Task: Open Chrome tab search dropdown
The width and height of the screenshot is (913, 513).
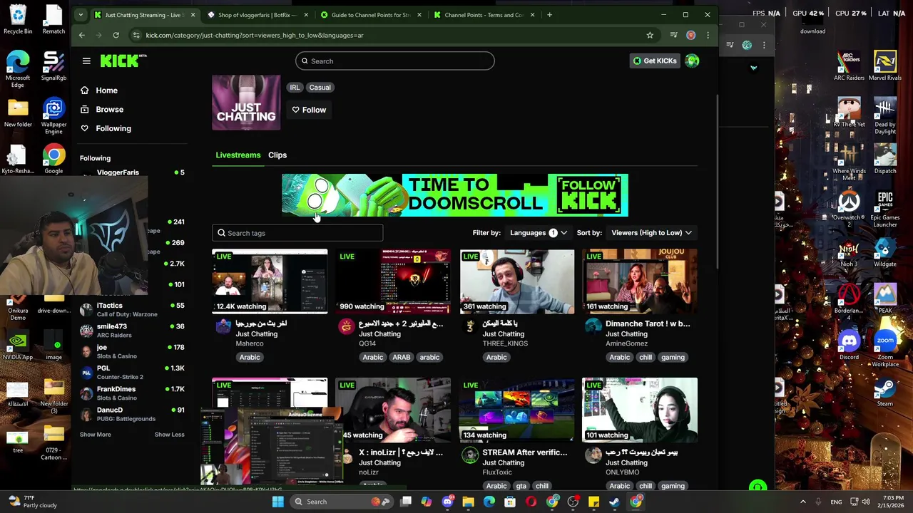Action: click(81, 15)
